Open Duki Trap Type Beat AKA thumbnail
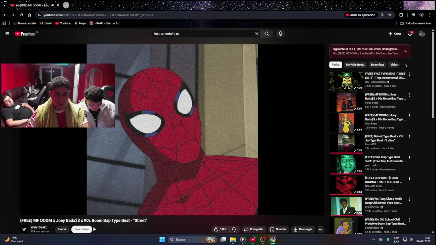The height and width of the screenshot is (245, 436). point(346,164)
